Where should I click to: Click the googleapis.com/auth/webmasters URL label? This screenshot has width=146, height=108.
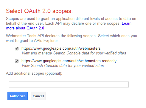click(61, 48)
